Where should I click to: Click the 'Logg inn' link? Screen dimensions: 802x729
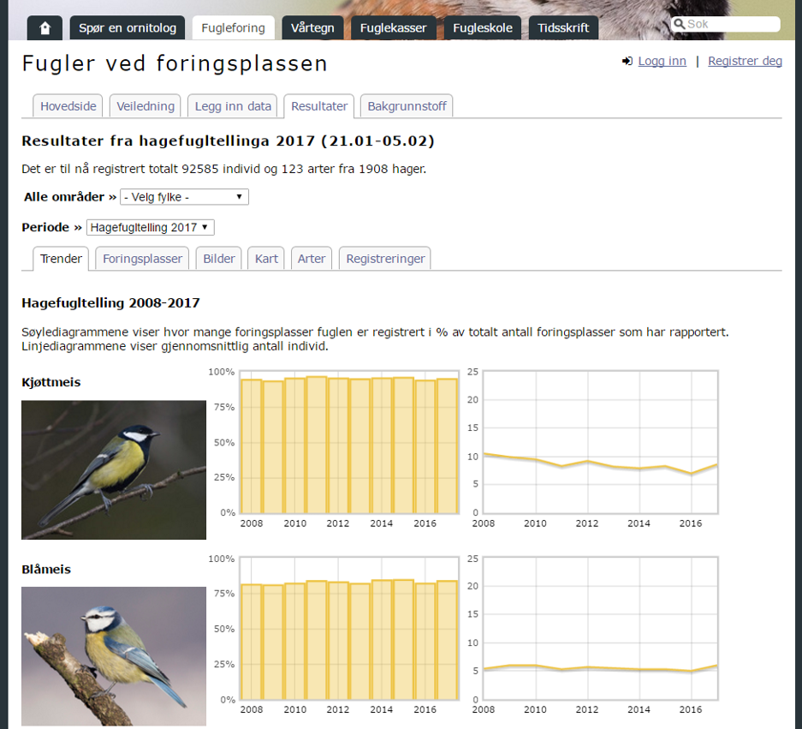click(662, 61)
